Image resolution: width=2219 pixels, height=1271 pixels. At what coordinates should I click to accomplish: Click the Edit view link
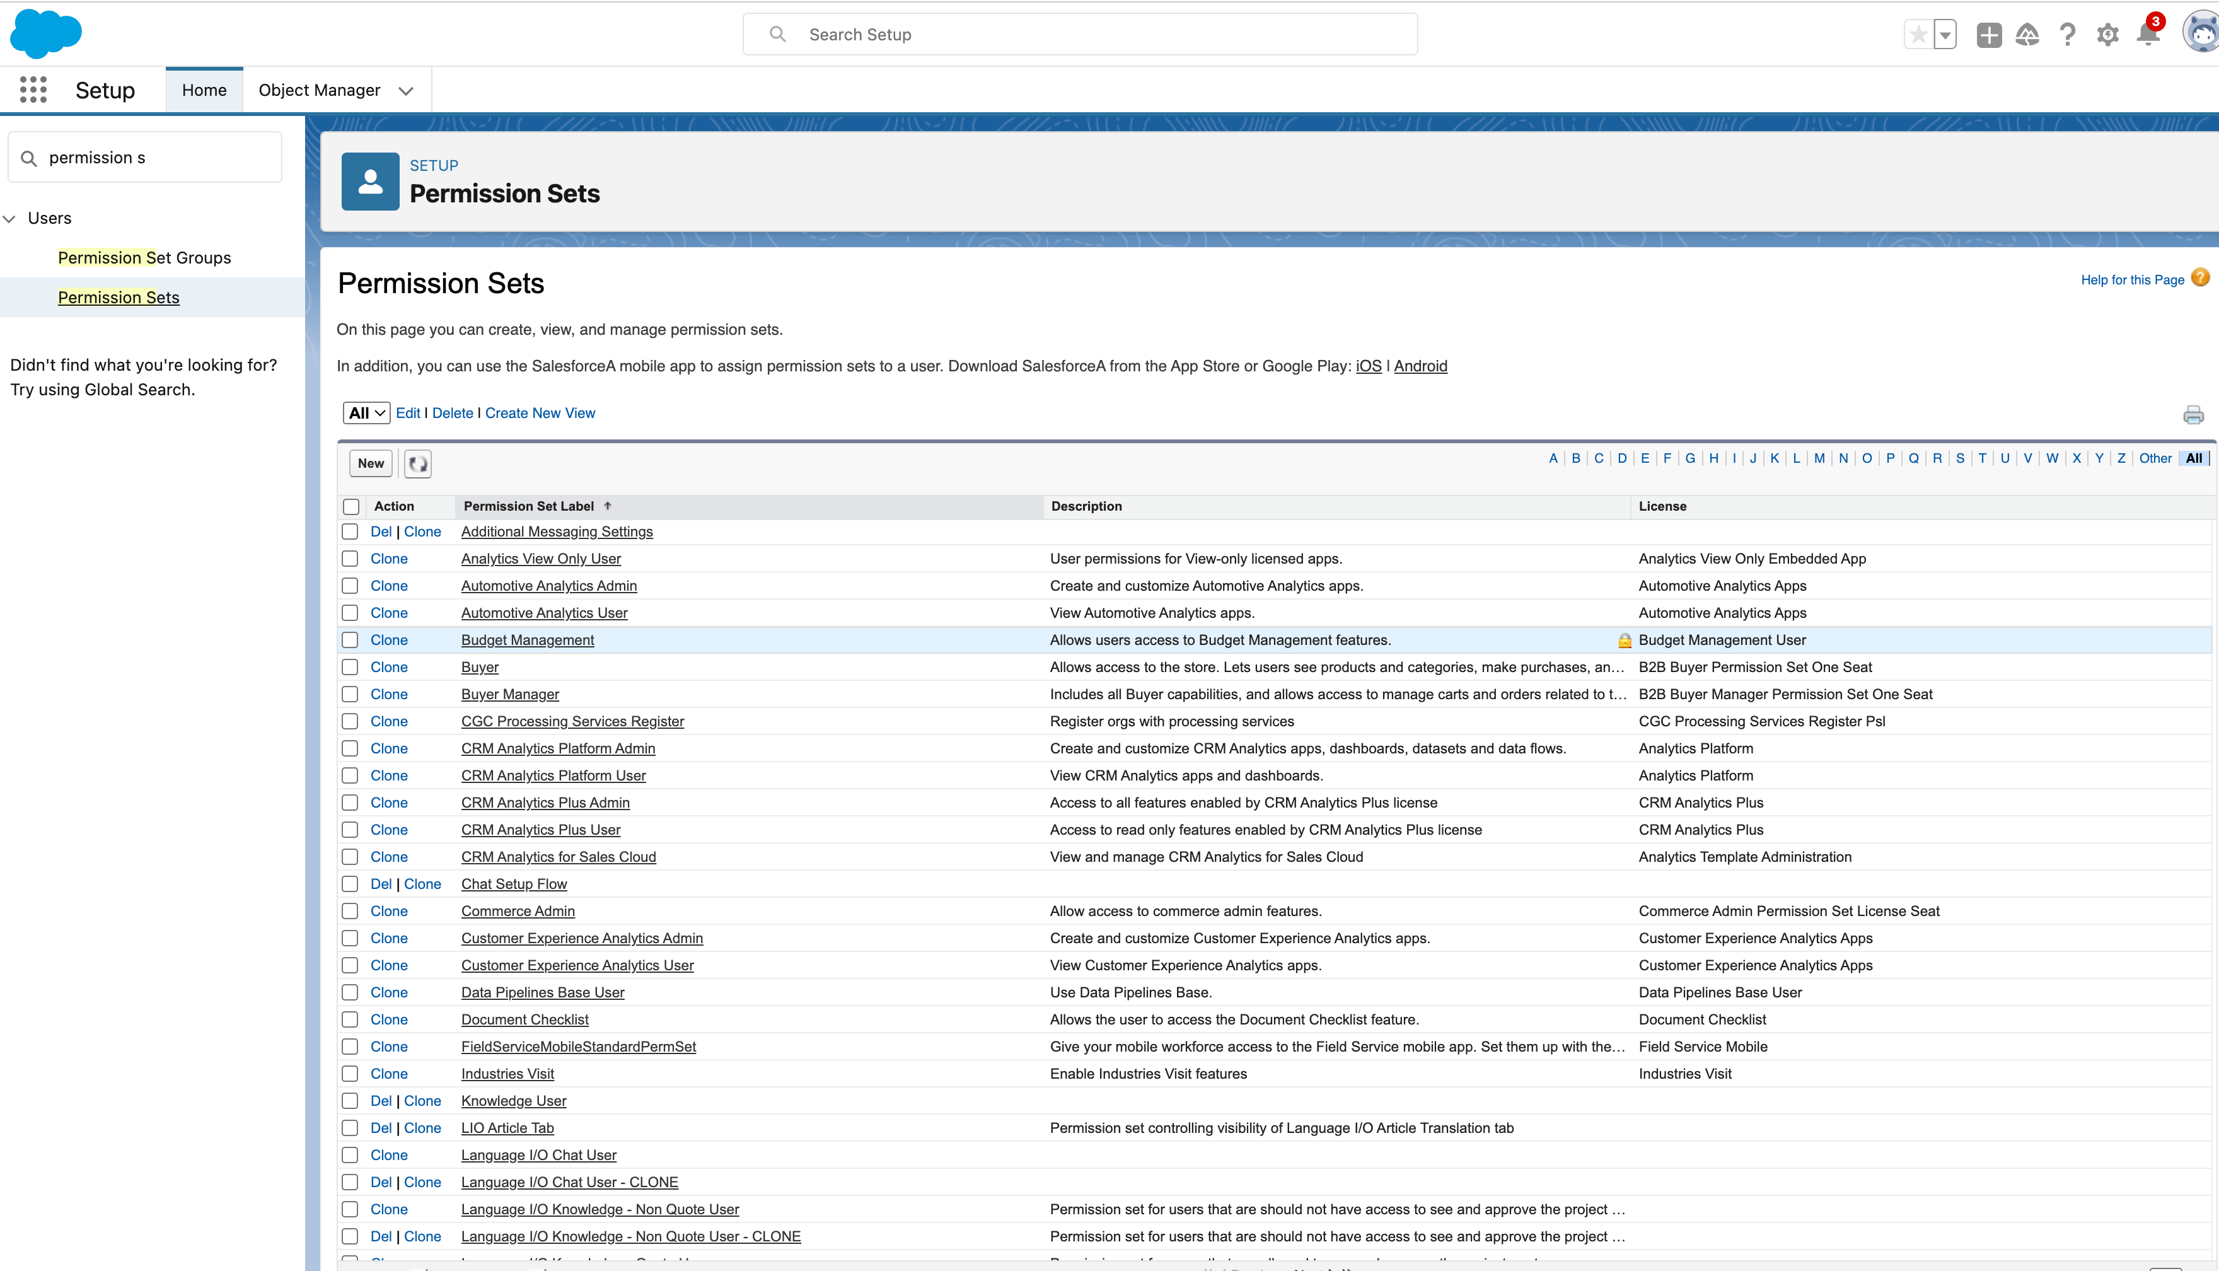coord(407,413)
